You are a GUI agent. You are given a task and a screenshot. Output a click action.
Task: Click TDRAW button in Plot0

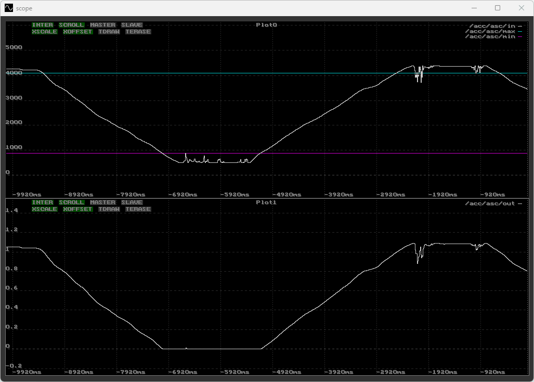pos(109,32)
